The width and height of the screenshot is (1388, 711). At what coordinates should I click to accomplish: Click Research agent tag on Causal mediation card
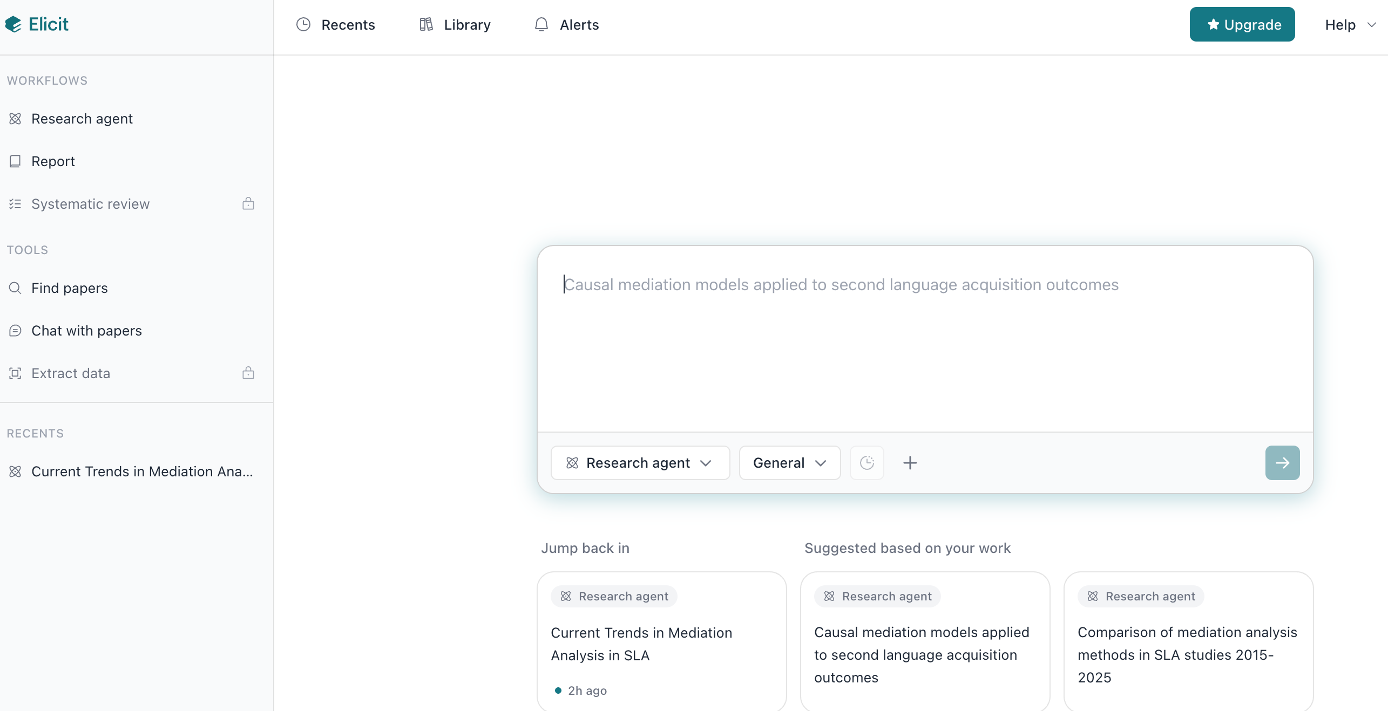pos(878,596)
